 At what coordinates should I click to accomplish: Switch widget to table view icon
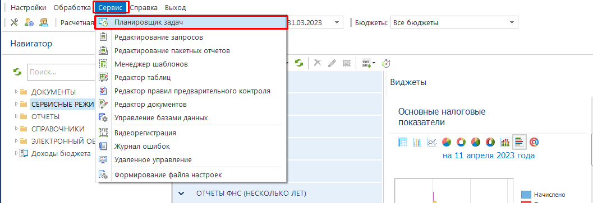(403, 142)
